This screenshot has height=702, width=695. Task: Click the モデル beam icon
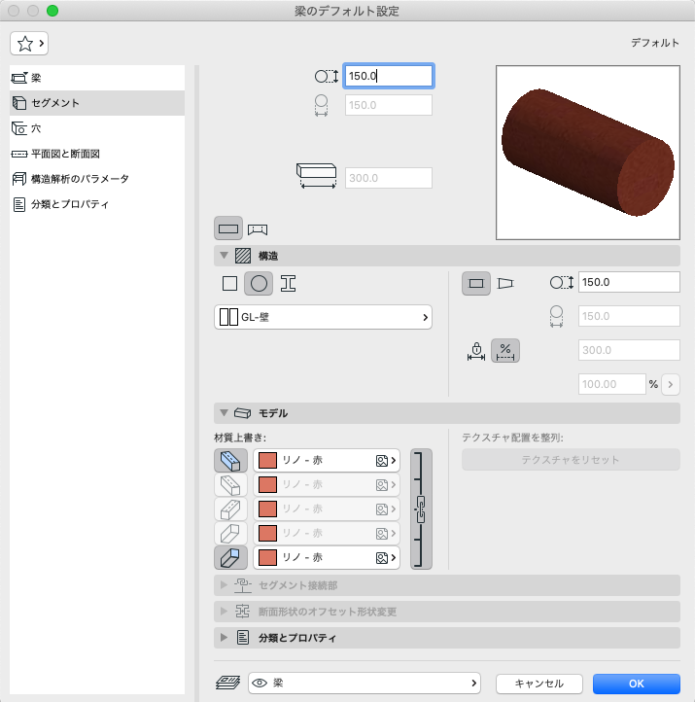pyautogui.click(x=243, y=413)
